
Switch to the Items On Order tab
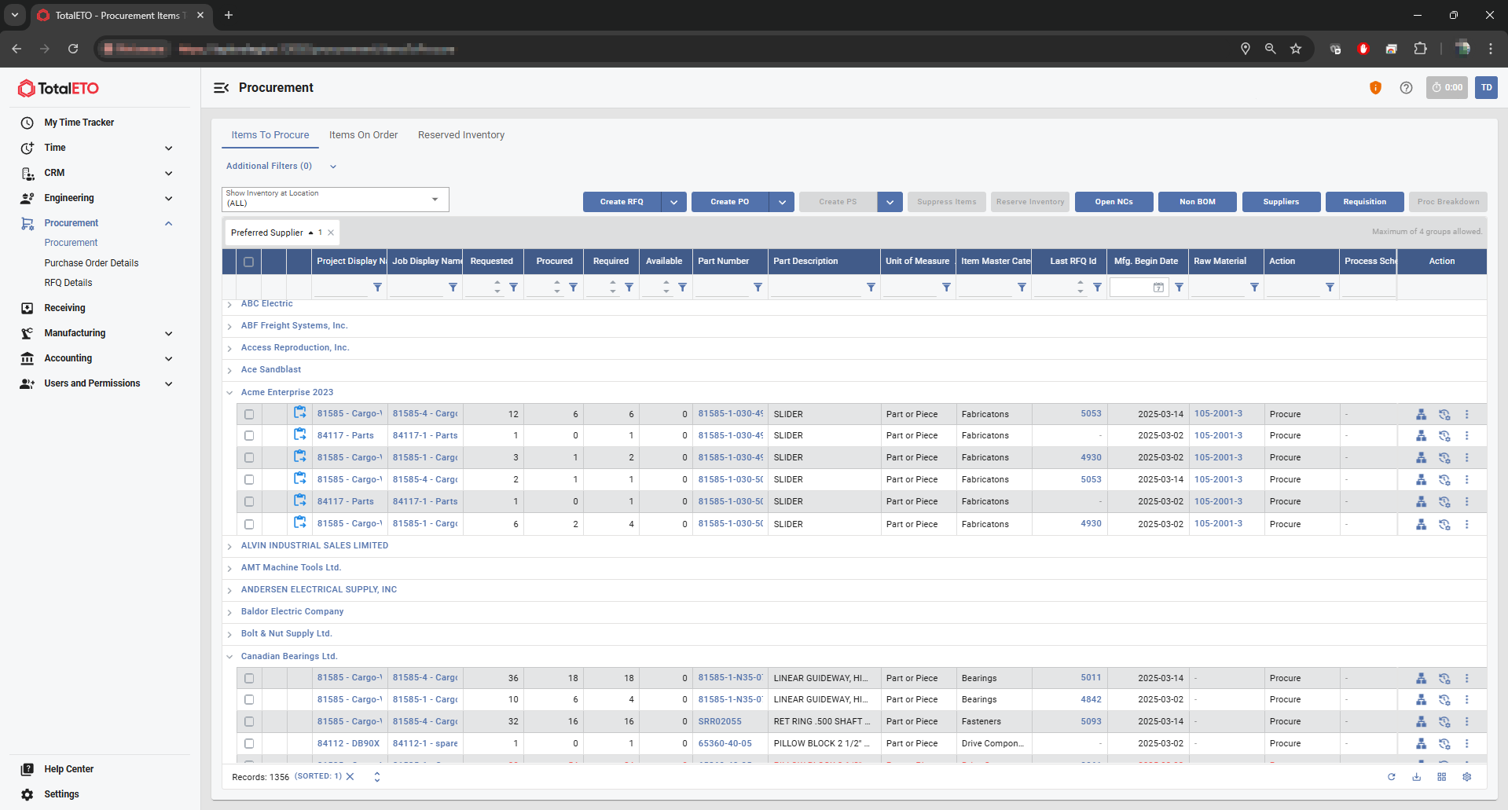pos(363,135)
